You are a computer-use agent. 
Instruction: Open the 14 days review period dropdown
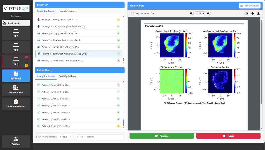click(x=65, y=137)
